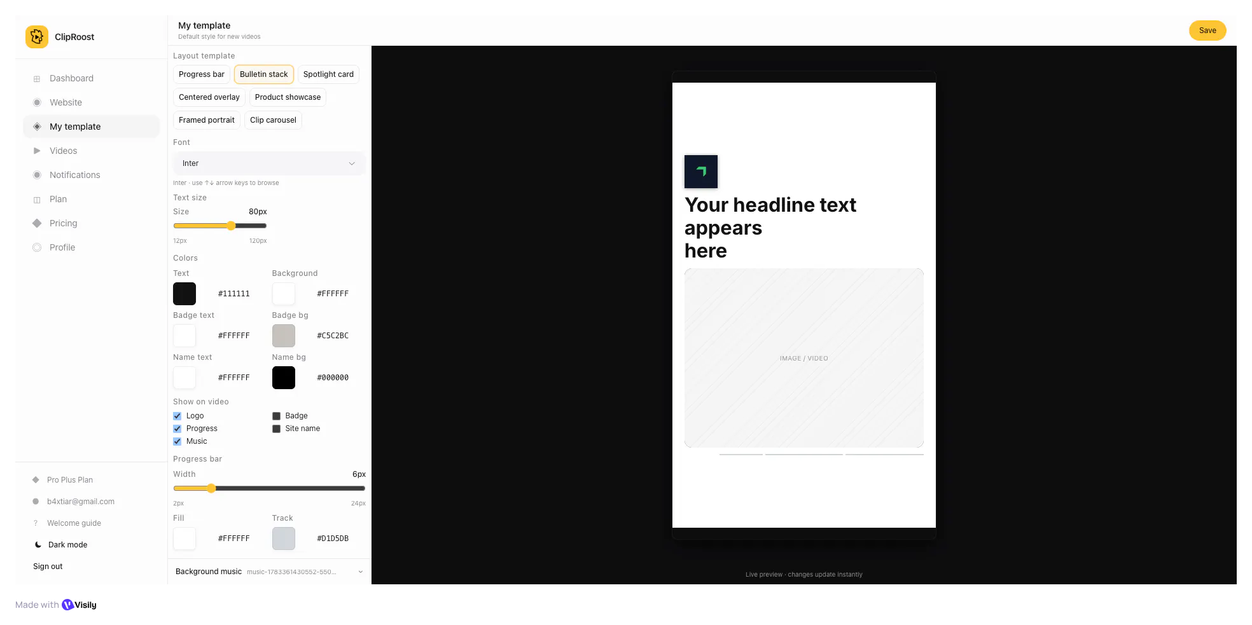Select Progress bar layout template
1252x625 pixels.
point(202,74)
